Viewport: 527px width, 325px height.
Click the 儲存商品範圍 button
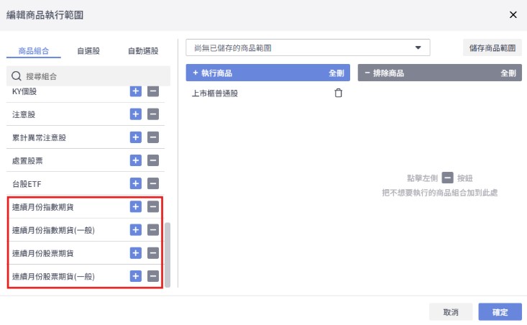click(x=492, y=48)
